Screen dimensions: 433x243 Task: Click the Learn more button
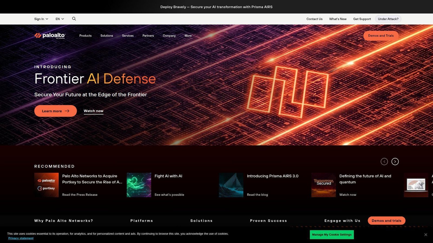coord(55,111)
